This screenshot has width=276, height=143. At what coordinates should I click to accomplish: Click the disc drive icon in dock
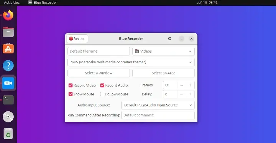point(8,117)
